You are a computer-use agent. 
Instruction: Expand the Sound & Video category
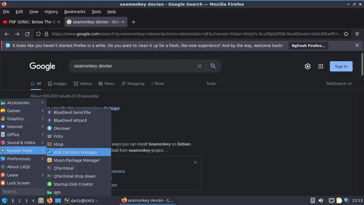tap(23, 143)
